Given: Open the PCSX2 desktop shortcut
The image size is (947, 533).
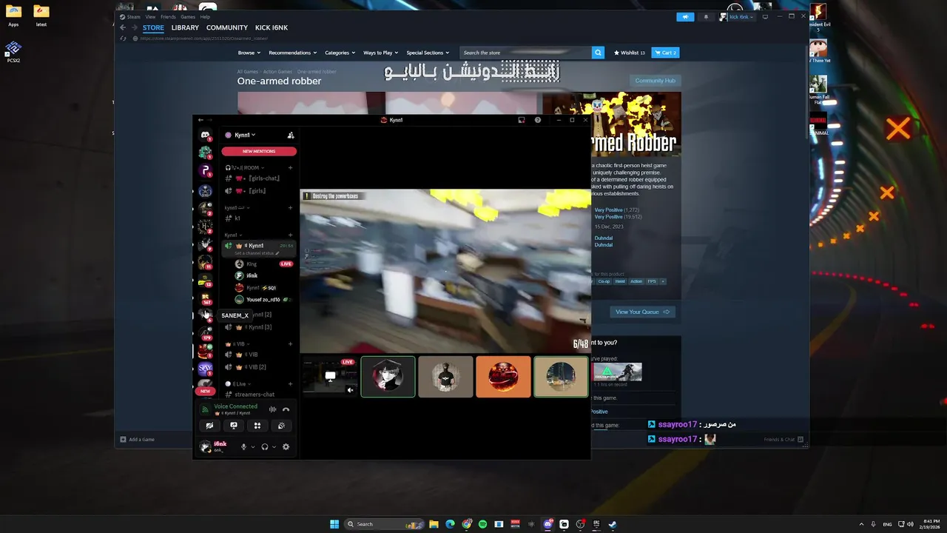Looking at the screenshot, I should click(x=13, y=52).
